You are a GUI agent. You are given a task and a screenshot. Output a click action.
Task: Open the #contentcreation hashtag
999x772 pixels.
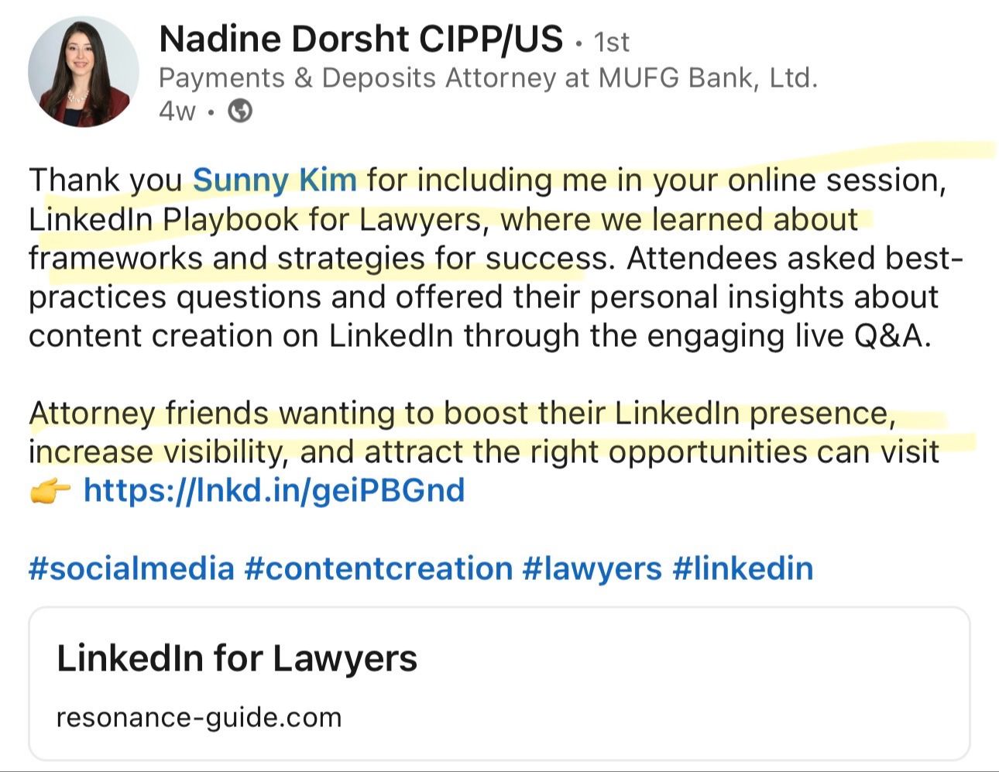(378, 568)
